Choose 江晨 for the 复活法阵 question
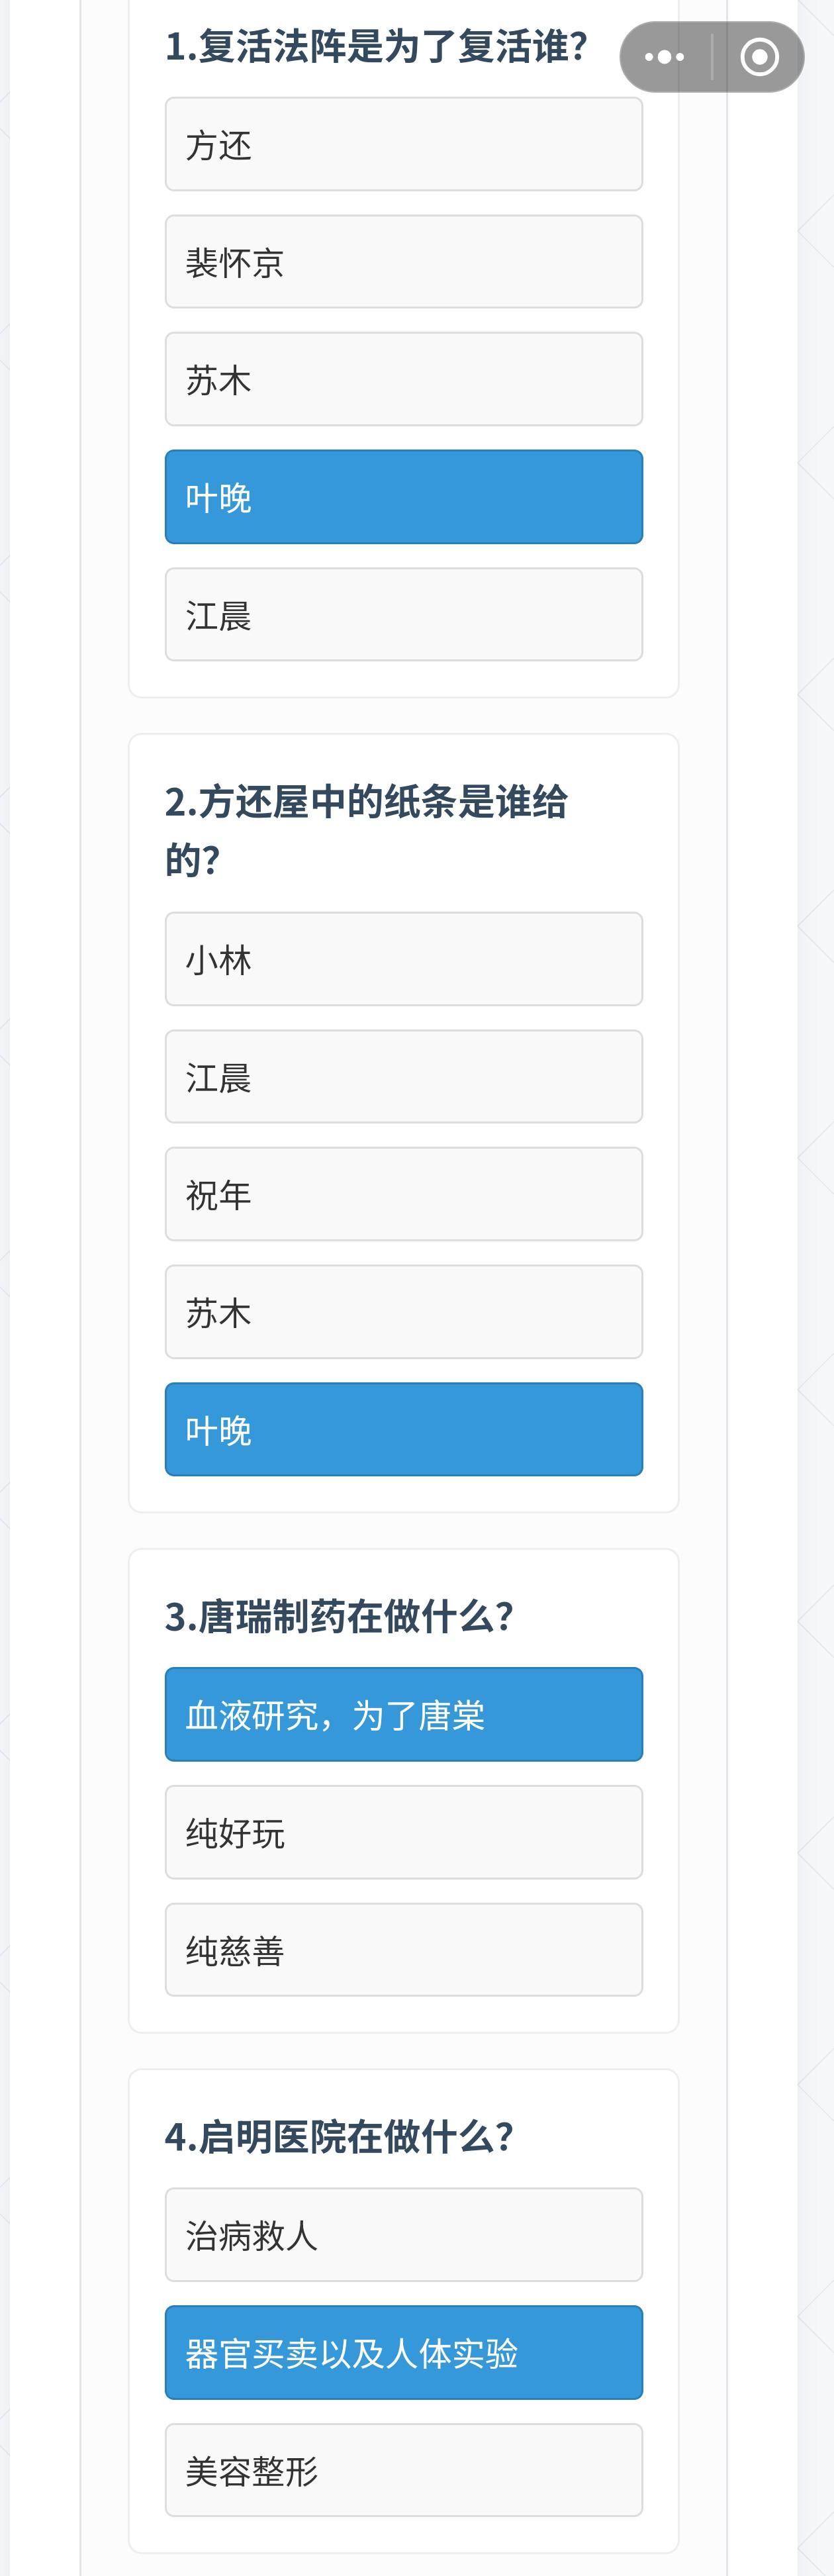834x2576 pixels. point(403,614)
